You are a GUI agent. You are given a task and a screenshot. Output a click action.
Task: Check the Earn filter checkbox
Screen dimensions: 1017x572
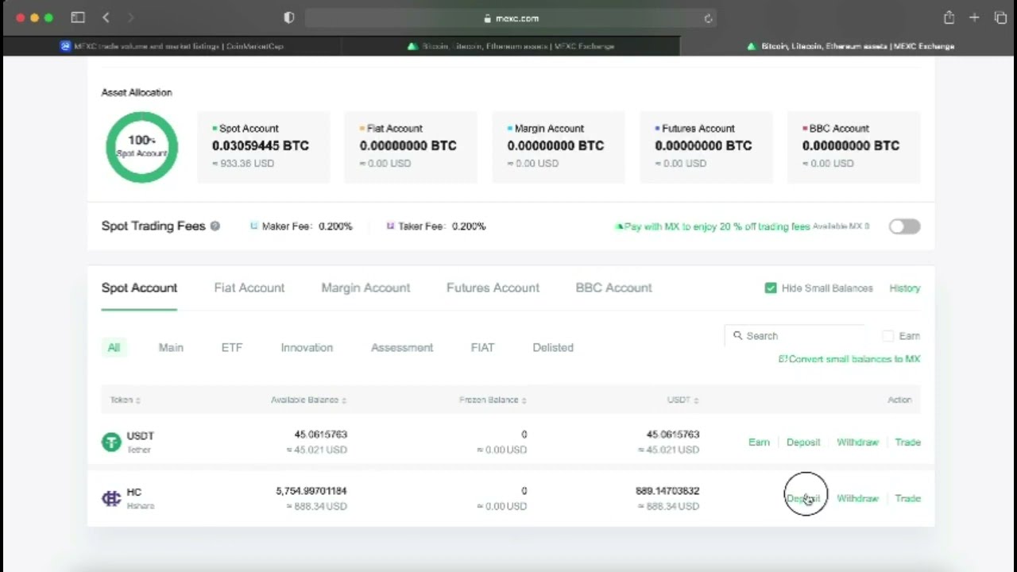click(x=887, y=336)
